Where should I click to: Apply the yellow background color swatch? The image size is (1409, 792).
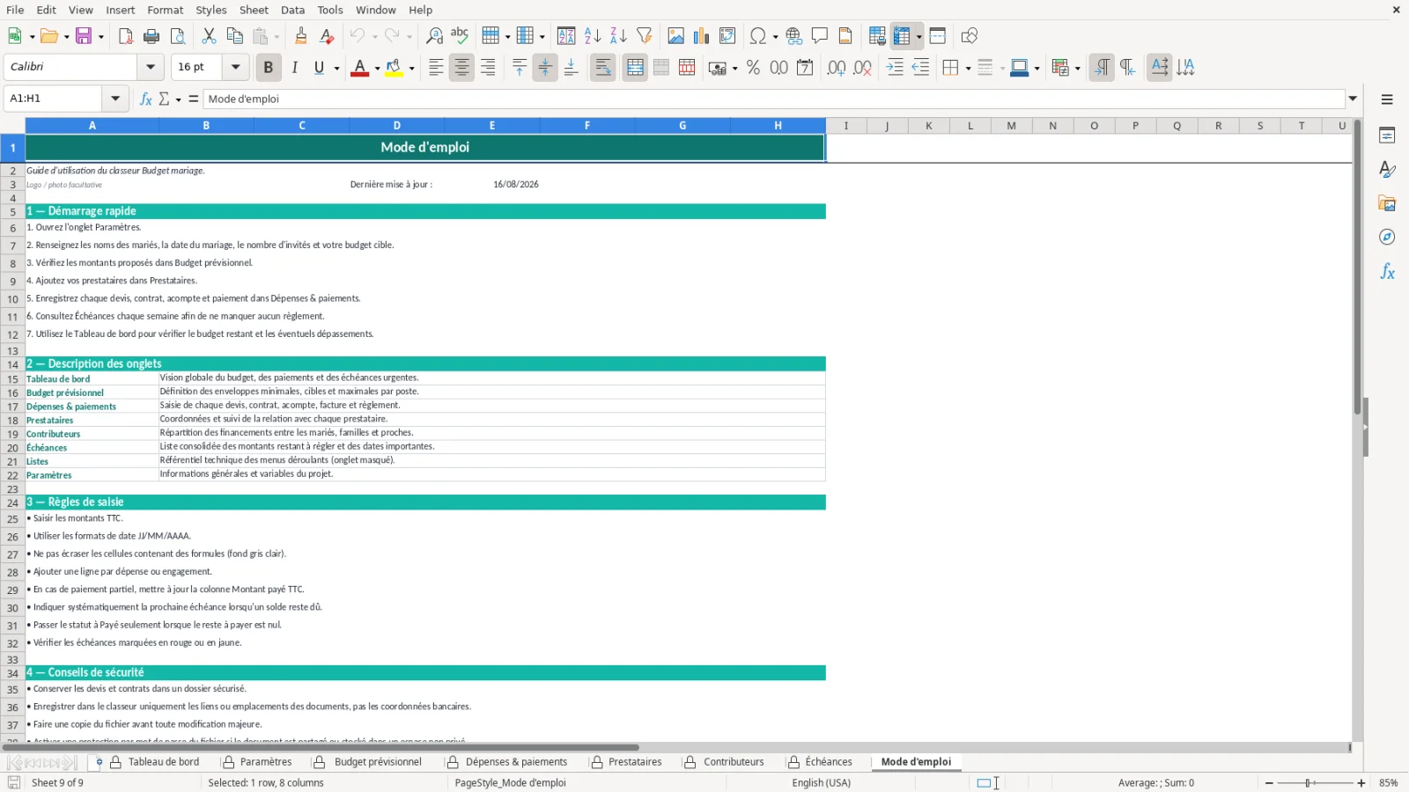(x=395, y=67)
